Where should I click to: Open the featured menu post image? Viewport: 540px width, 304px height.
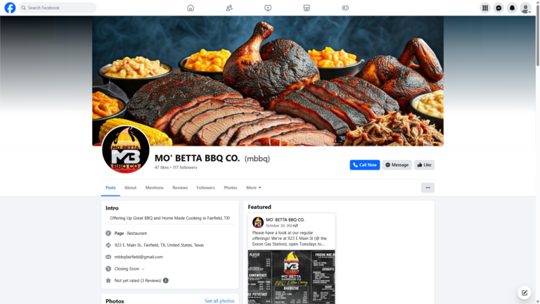point(291,277)
